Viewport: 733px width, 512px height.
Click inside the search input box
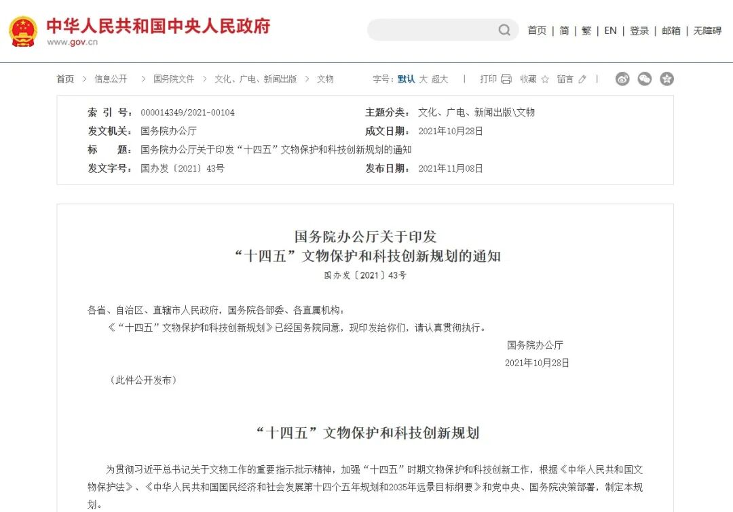click(434, 30)
